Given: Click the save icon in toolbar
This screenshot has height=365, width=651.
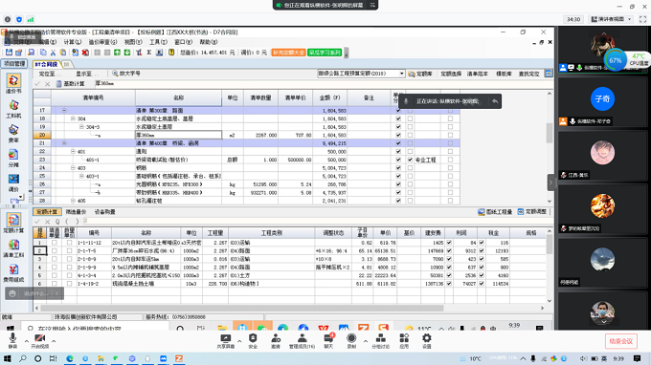Looking at the screenshot, I should pos(10,53).
